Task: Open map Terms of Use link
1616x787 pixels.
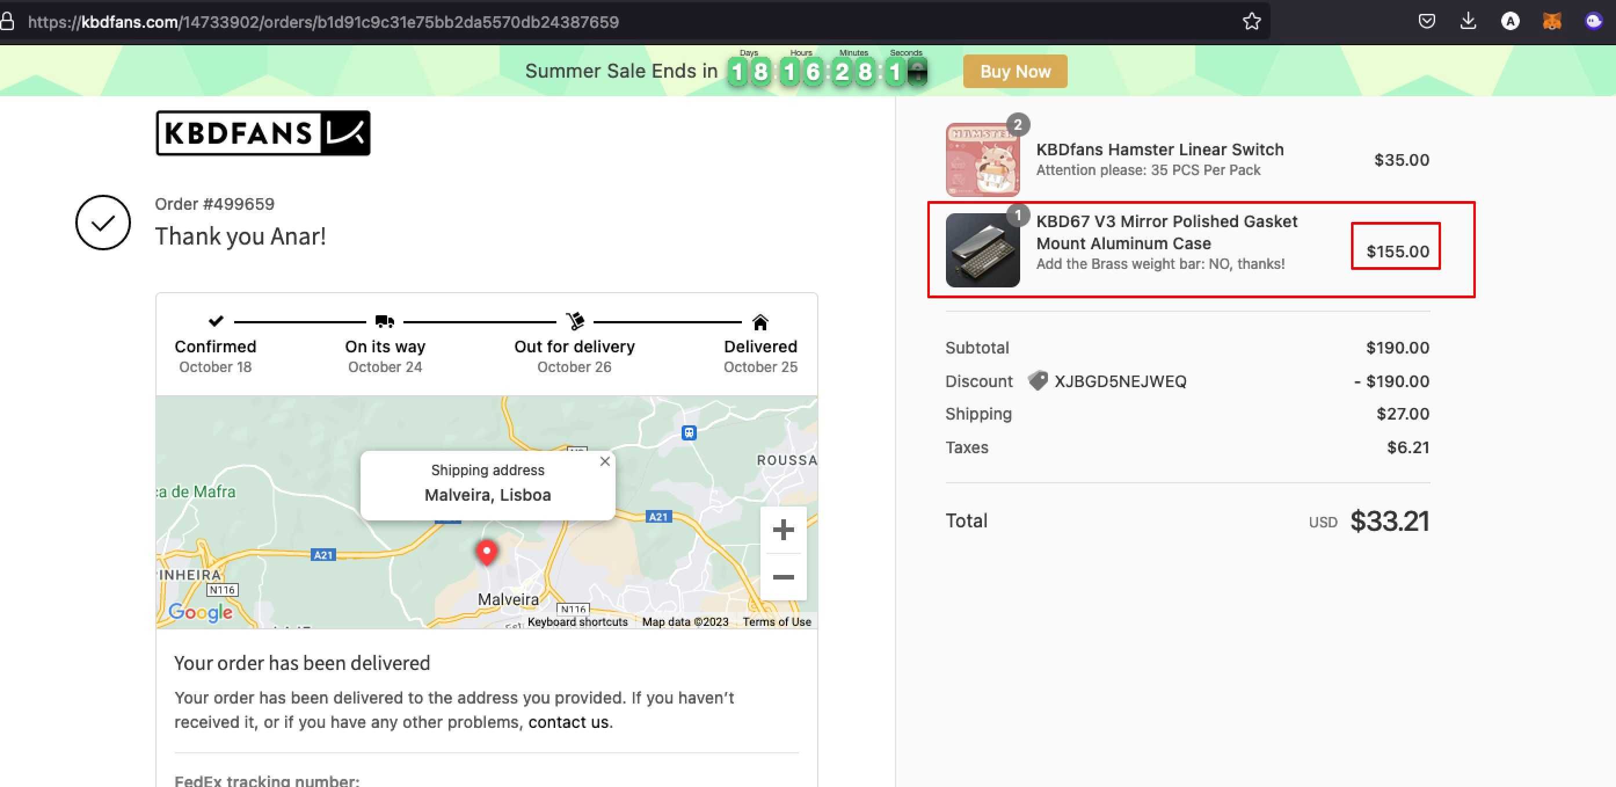Action: click(777, 621)
